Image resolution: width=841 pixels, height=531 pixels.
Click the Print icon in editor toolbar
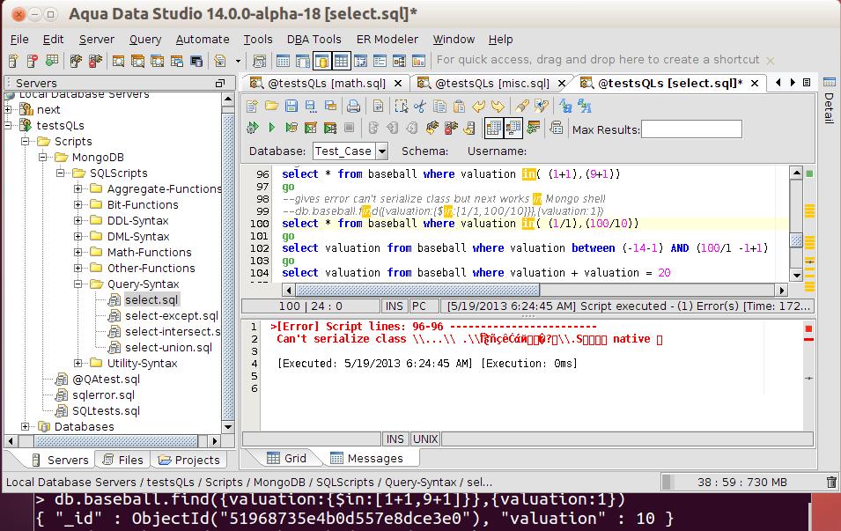click(x=353, y=107)
